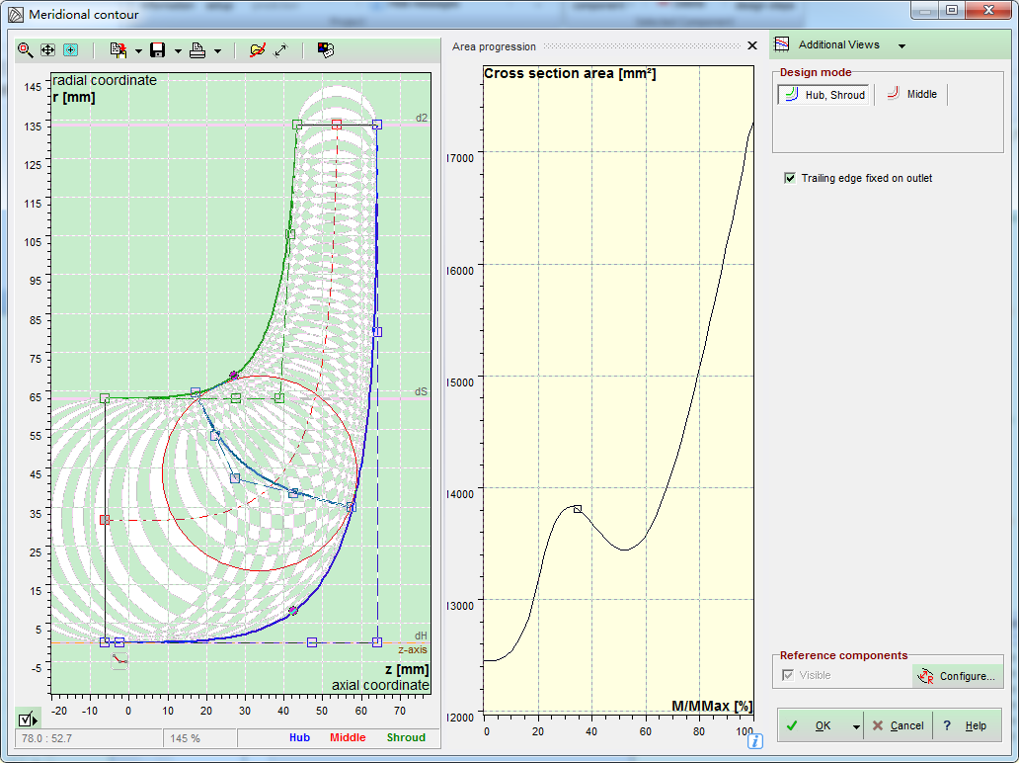Screen dimensions: 1019x763
Task: Click the d2 diameter label
Action: tap(422, 118)
